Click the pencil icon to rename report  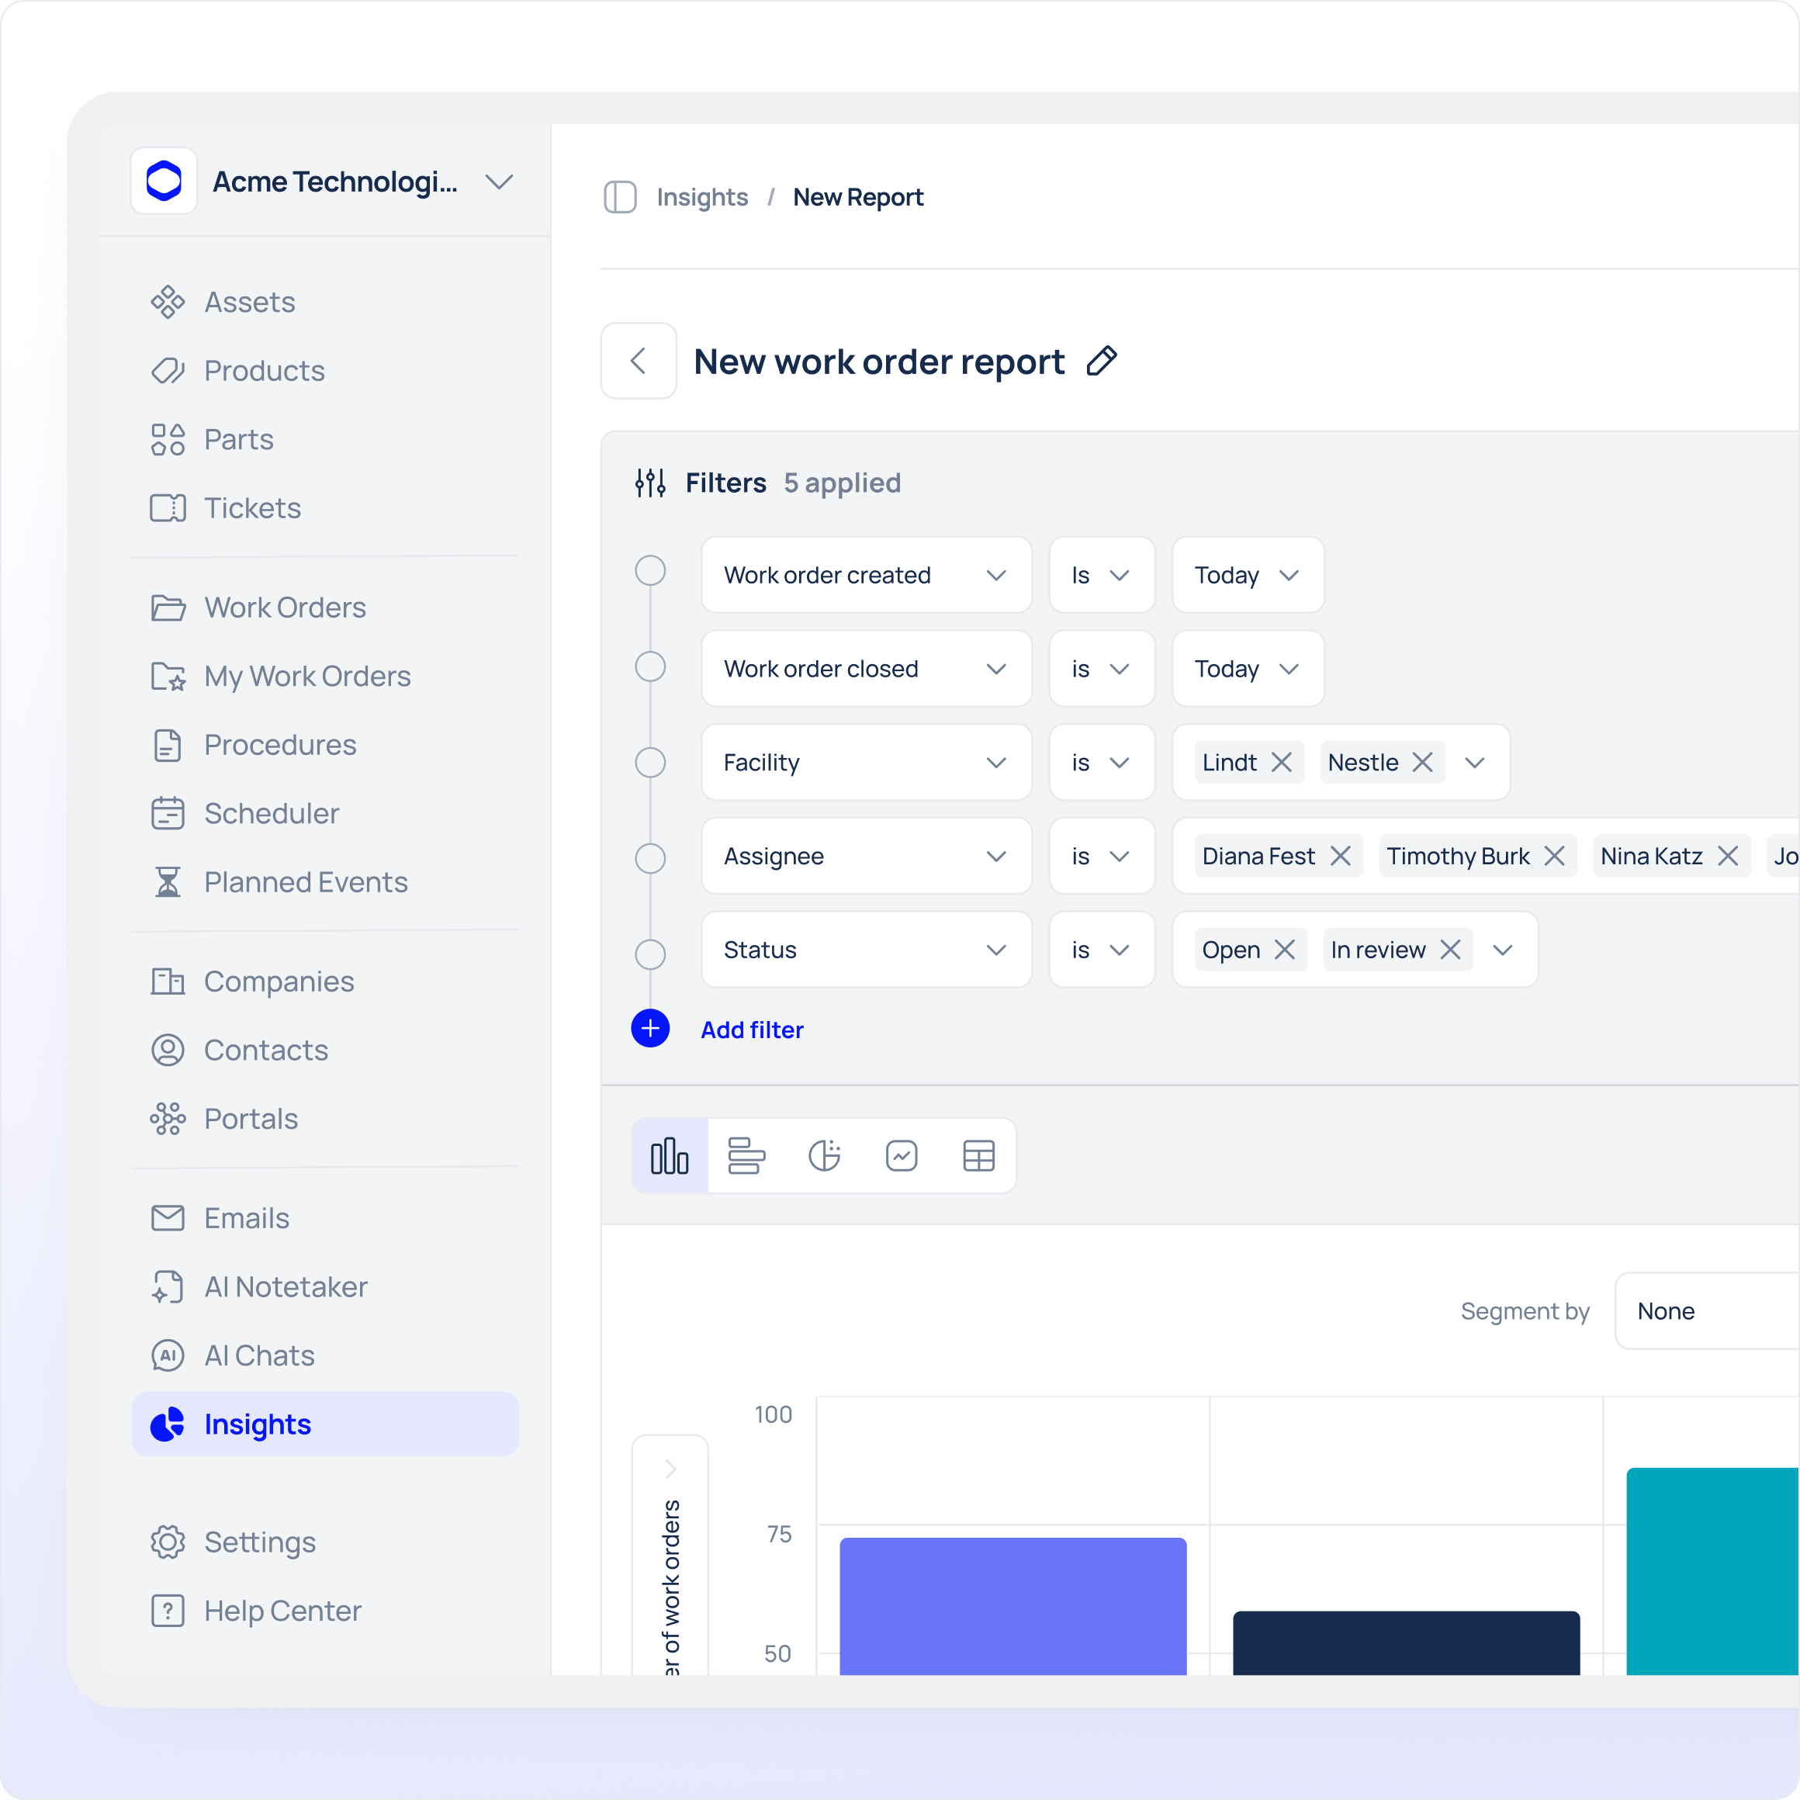pos(1101,362)
